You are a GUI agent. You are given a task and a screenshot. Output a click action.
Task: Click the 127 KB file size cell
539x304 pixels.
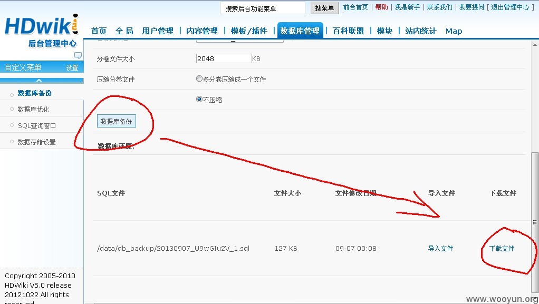(286, 248)
